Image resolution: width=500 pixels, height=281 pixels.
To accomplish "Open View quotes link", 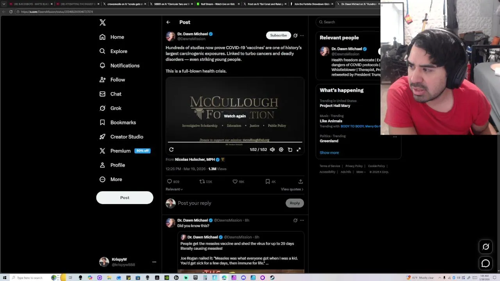I will (292, 189).
